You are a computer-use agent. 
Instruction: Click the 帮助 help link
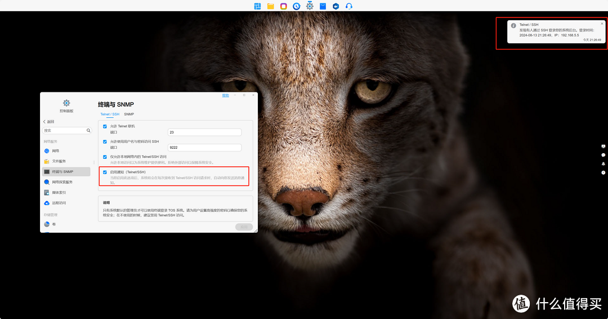225,95
